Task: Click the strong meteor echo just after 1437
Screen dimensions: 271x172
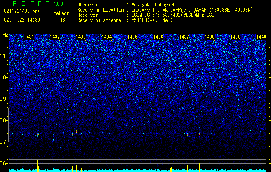Action: point(199,134)
